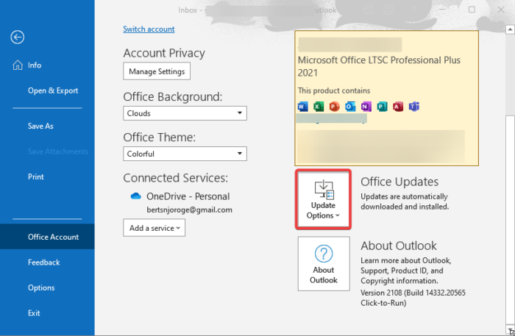Click the Teams app icon
The height and width of the screenshot is (336, 515).
[413, 107]
